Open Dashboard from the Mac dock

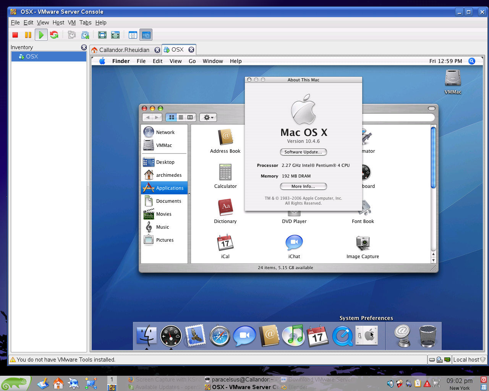(171, 336)
